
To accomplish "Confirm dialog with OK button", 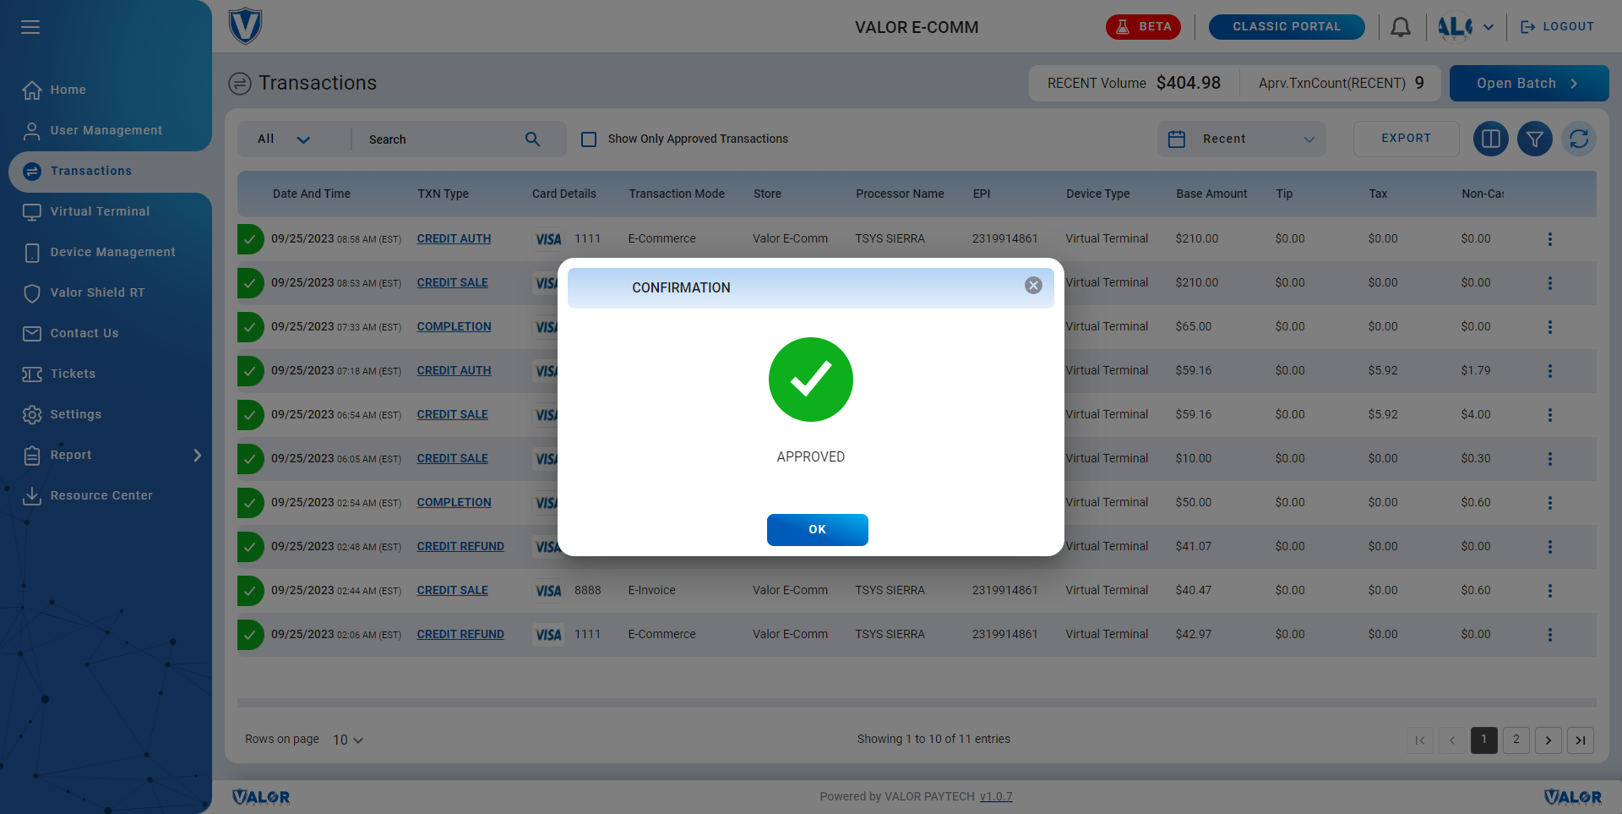I will click(x=818, y=530).
